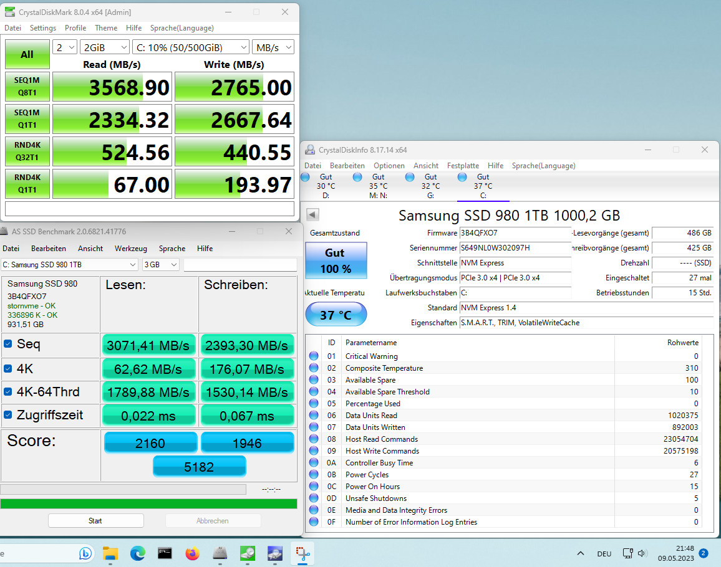Run the SEQ1M Q8T1 test
This screenshot has width=721, height=567.
27,87
